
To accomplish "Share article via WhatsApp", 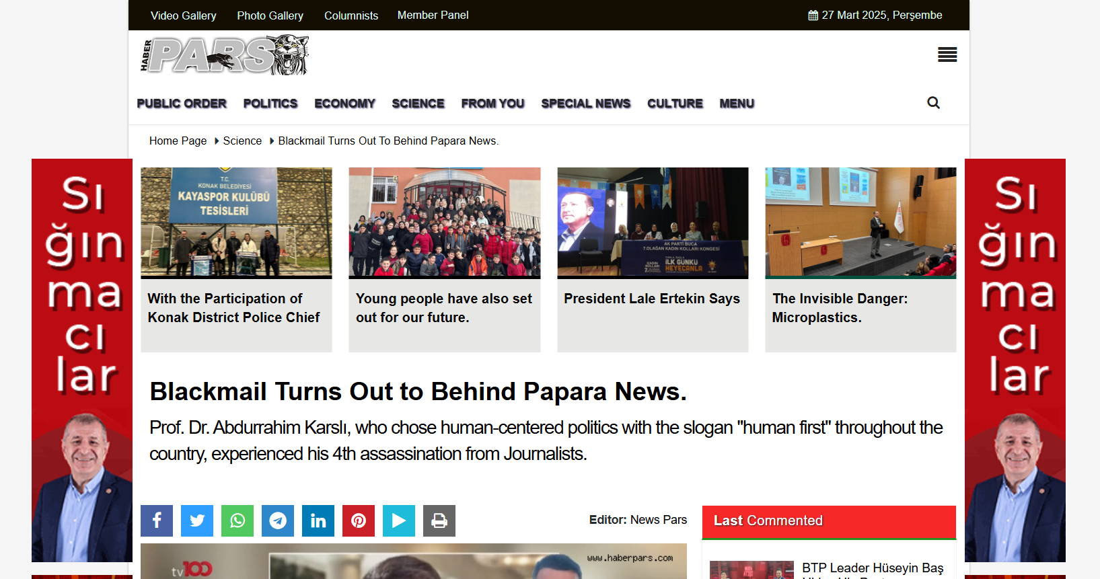I will pyautogui.click(x=237, y=520).
